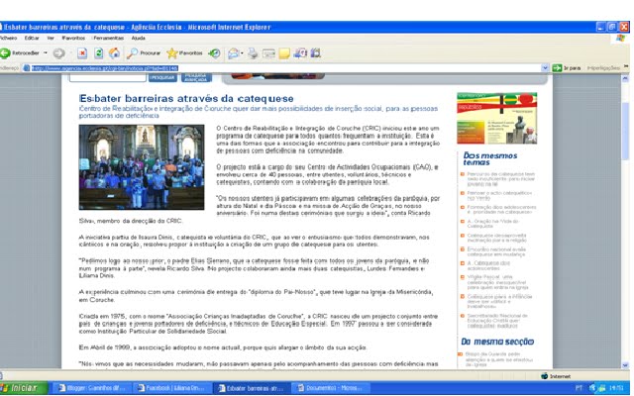Open the Retroceder history dropdown arrow
This screenshot has width=634, height=396.
coord(46,52)
